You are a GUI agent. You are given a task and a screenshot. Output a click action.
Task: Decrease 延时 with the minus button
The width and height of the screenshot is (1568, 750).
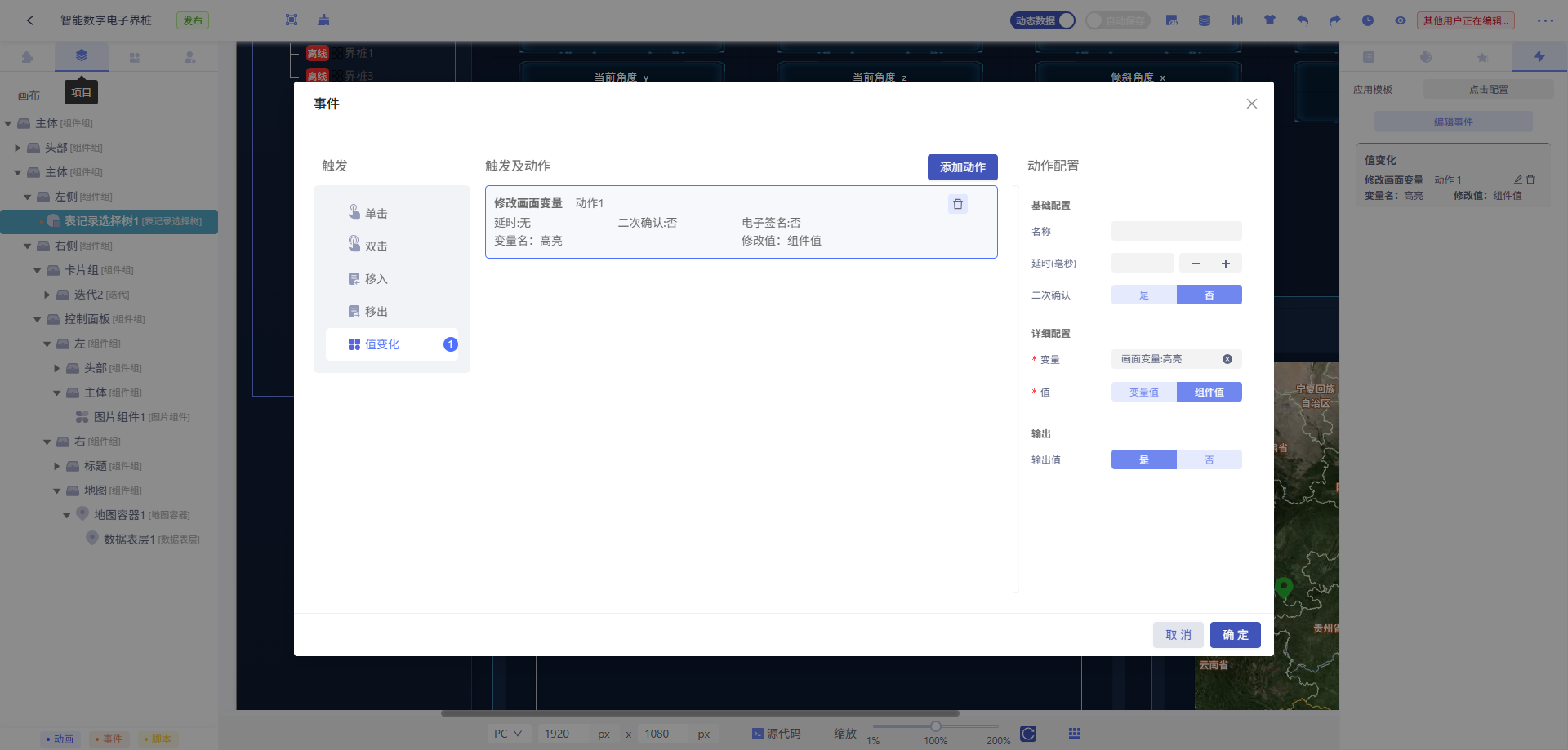[1196, 264]
